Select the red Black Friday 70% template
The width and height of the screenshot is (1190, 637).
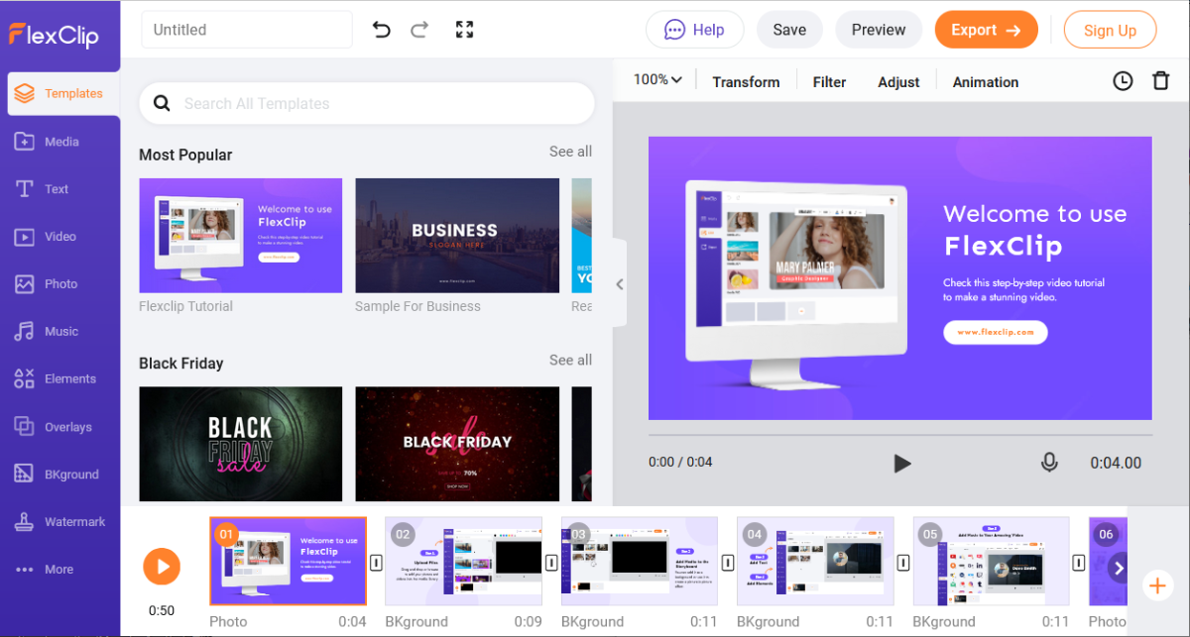click(x=457, y=444)
